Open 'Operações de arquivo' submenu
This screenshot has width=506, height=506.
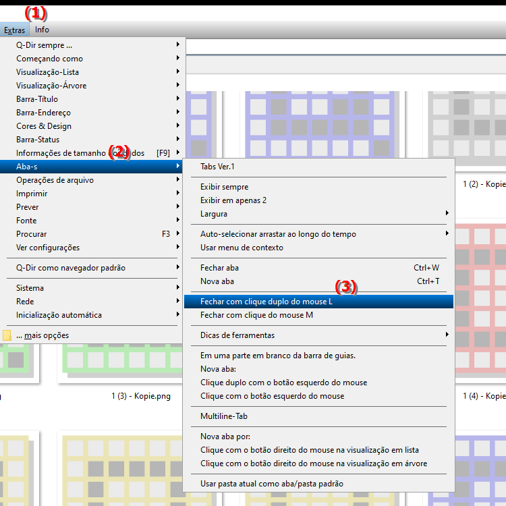click(x=92, y=180)
